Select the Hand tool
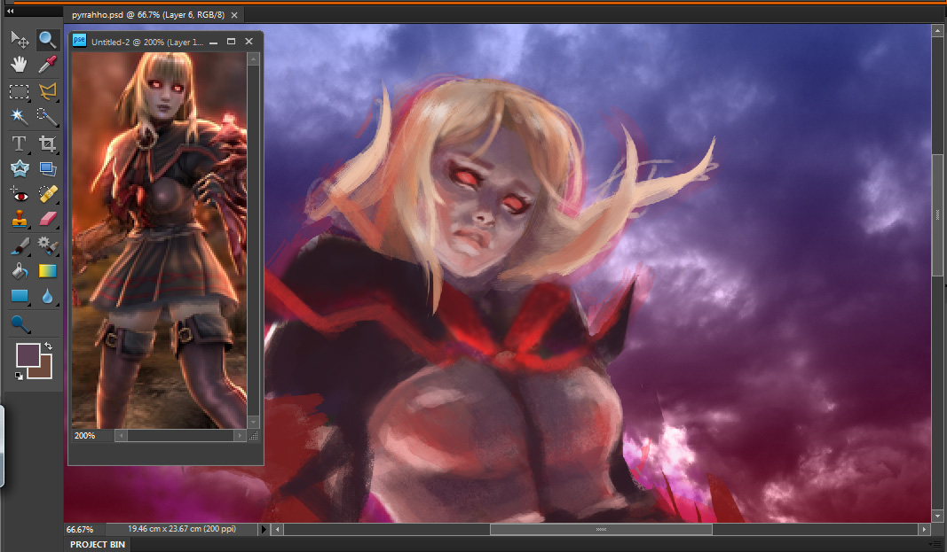Image resolution: width=947 pixels, height=552 pixels. [x=20, y=65]
